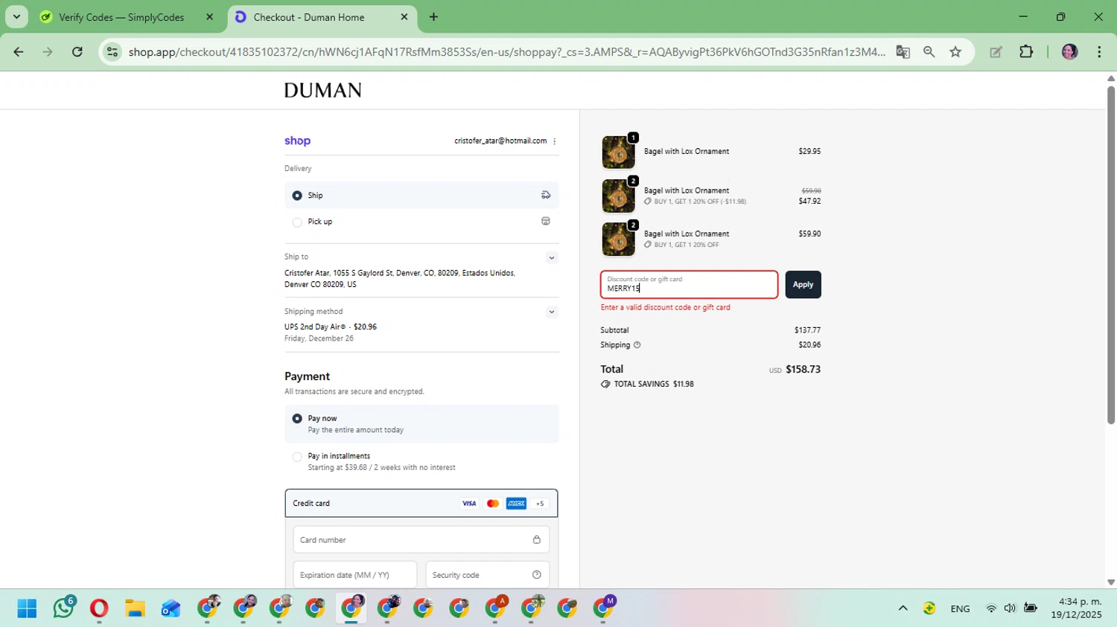The image size is (1117, 627).
Task: Open the Chrome profile avatar
Action: pos(1070,52)
